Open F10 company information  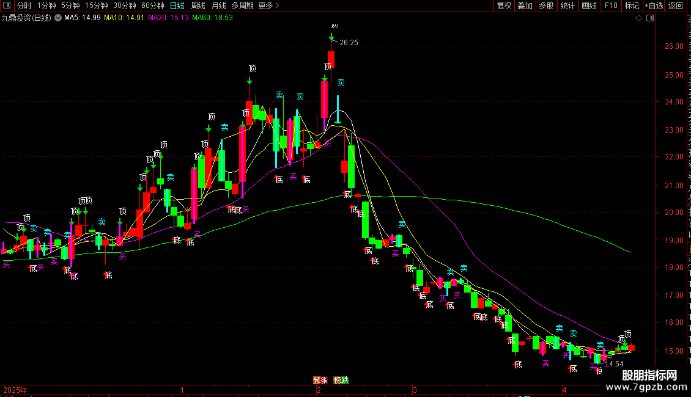(611, 5)
